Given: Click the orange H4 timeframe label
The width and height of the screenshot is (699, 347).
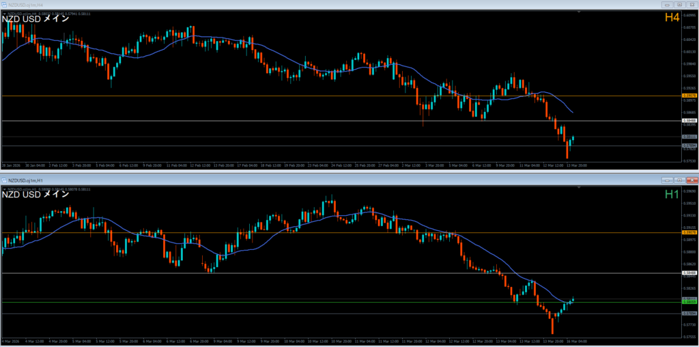Looking at the screenshot, I should [x=671, y=18].
